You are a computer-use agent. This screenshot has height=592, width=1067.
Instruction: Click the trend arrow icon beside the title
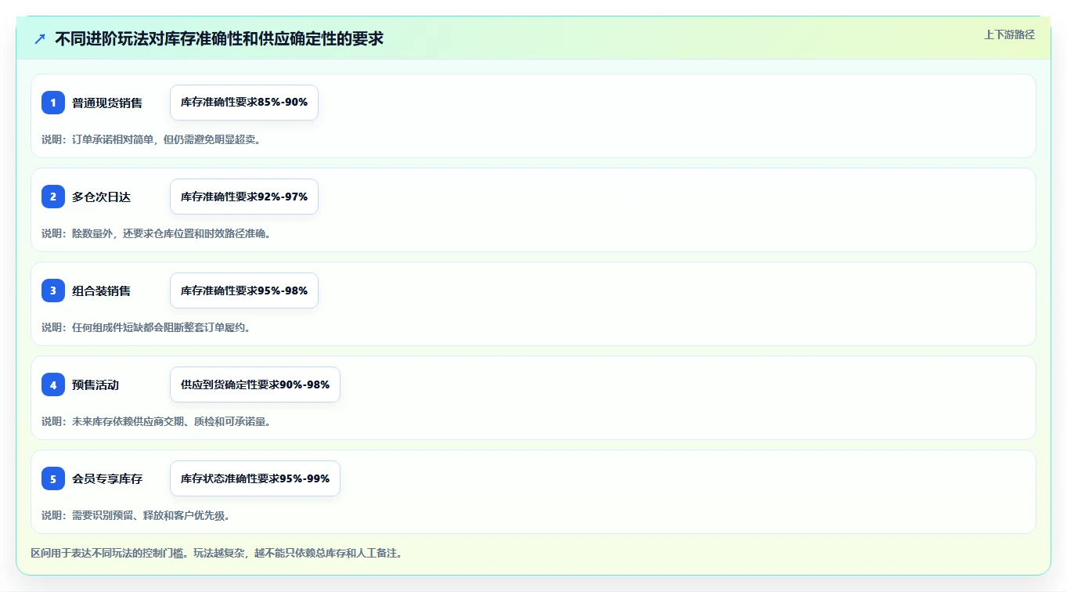(x=40, y=38)
